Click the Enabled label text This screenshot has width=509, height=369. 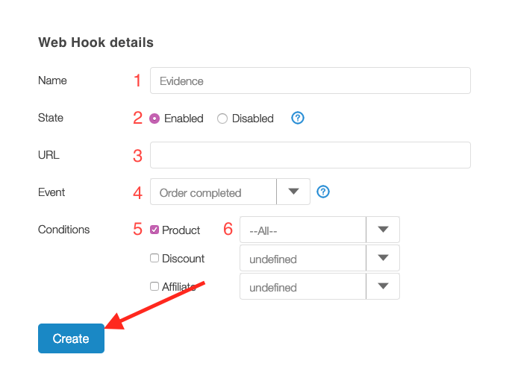(x=184, y=119)
